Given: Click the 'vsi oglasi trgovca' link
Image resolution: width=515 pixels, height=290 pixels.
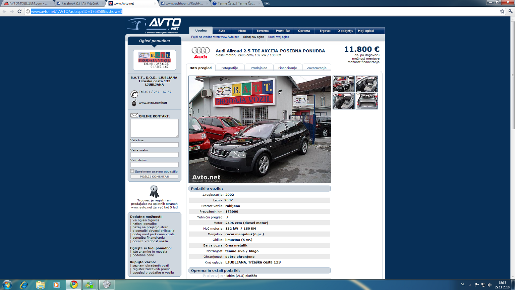Looking at the screenshot, I should click(x=146, y=220).
